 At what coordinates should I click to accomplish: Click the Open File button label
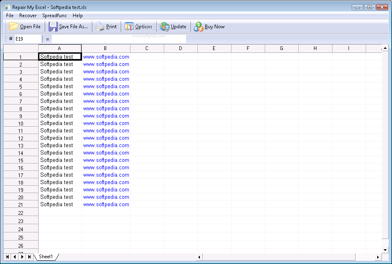30,27
